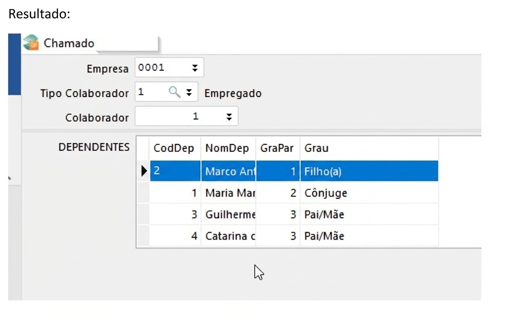
Task: Select the Marco Ant dependent row
Action: point(294,171)
